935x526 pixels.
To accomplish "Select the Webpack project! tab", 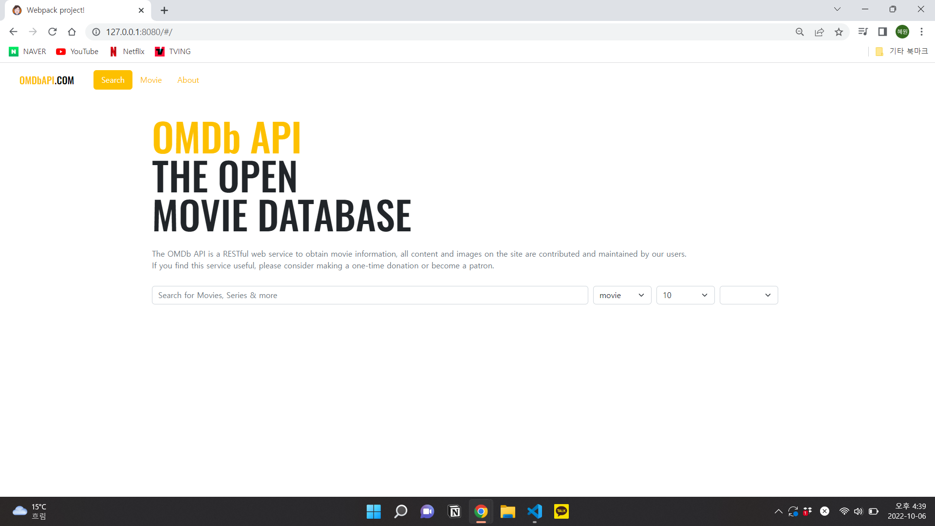I will click(78, 10).
